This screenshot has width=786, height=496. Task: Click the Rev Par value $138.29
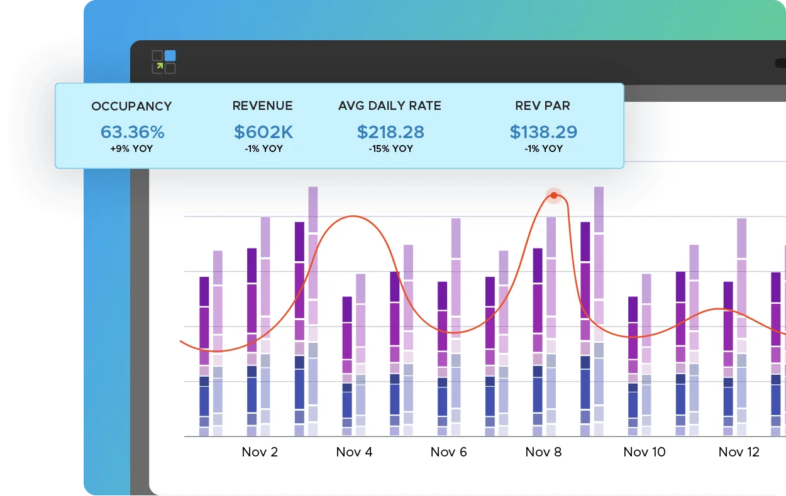pyautogui.click(x=543, y=132)
